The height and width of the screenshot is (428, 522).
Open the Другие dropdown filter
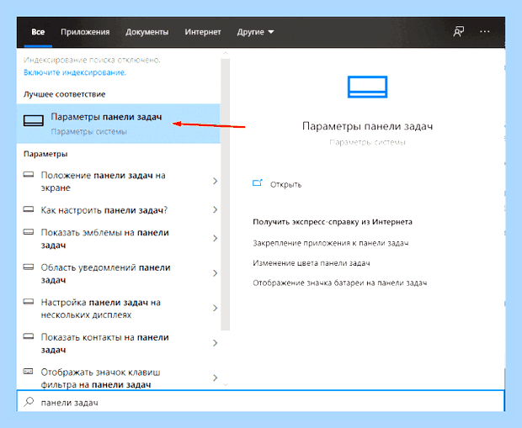[255, 32]
